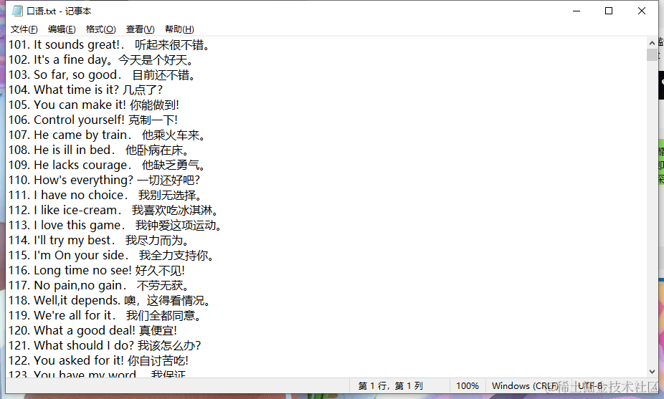This screenshot has height=399, width=664.
Task: Click line '120. What a good deal!'
Action: pyautogui.click(x=93, y=330)
